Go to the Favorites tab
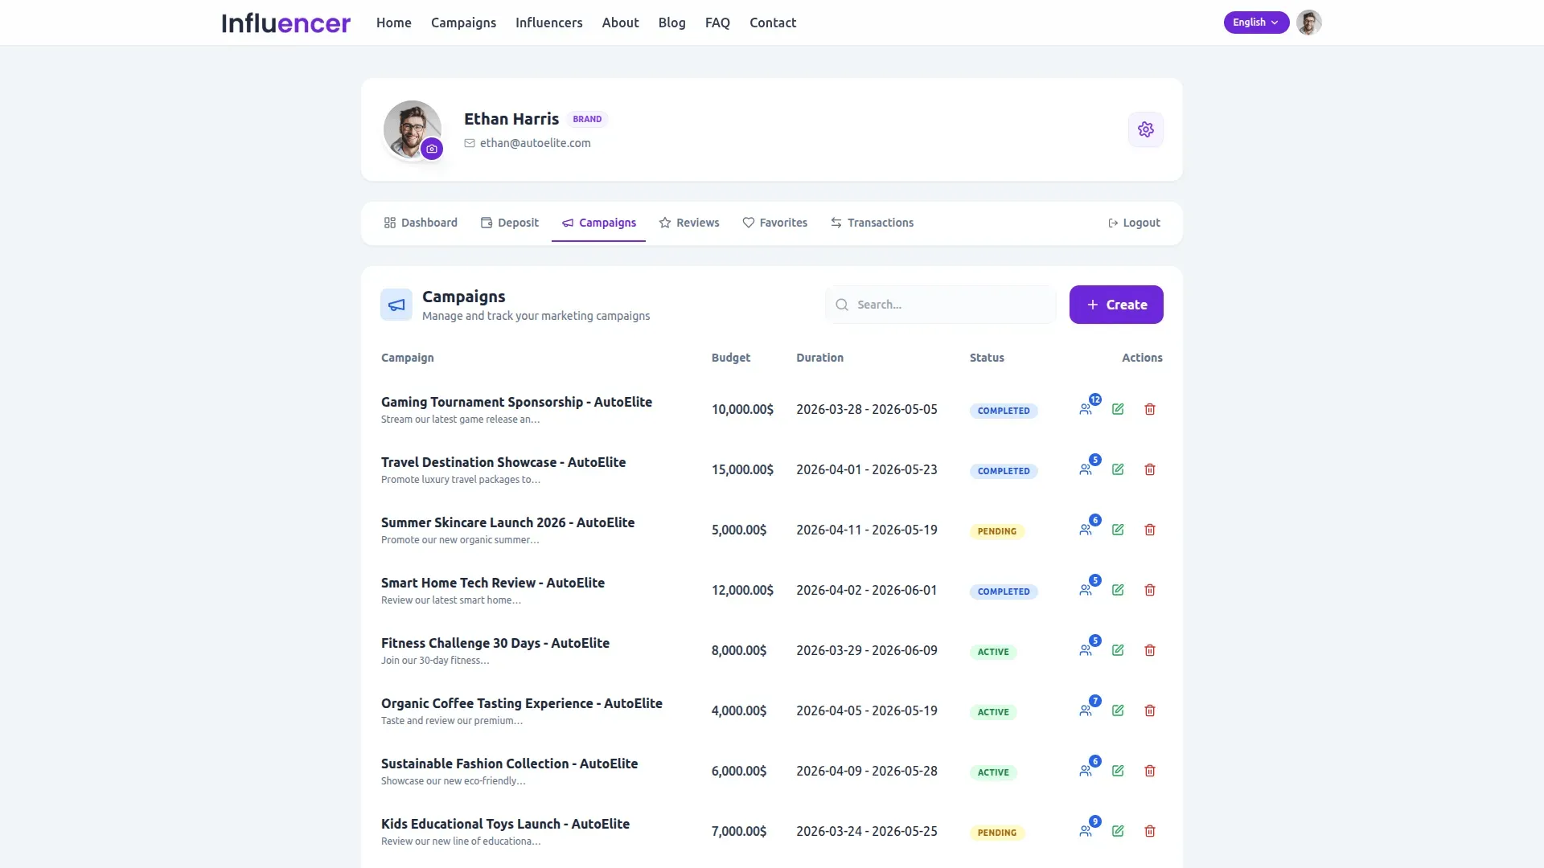The width and height of the screenshot is (1544, 868). coord(774,223)
